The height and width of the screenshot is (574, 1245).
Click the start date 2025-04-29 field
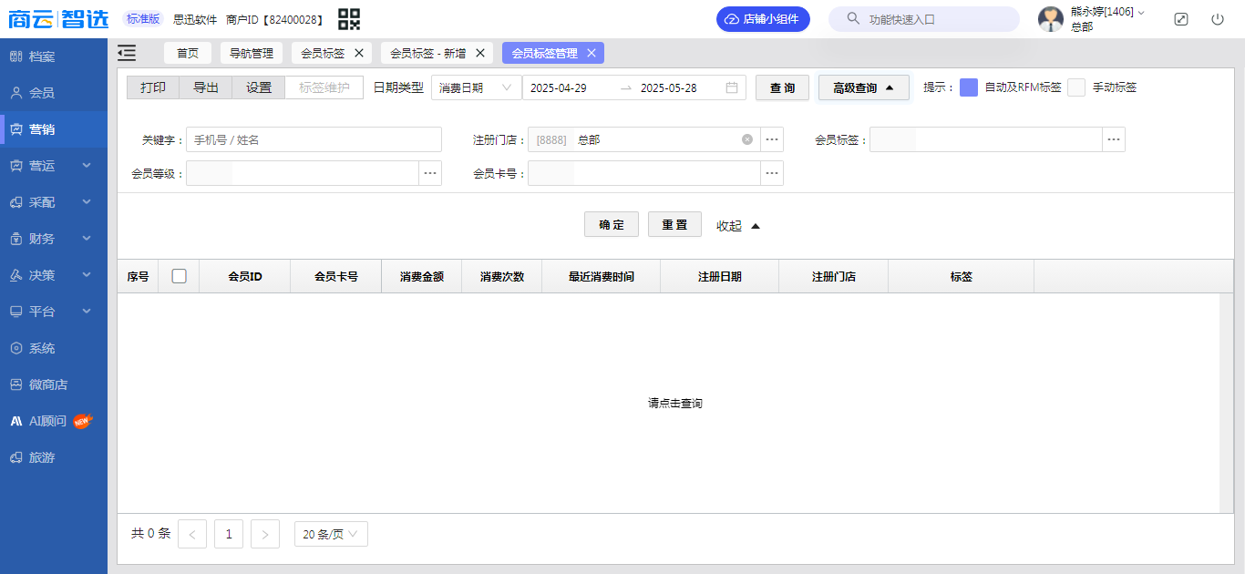pos(559,87)
